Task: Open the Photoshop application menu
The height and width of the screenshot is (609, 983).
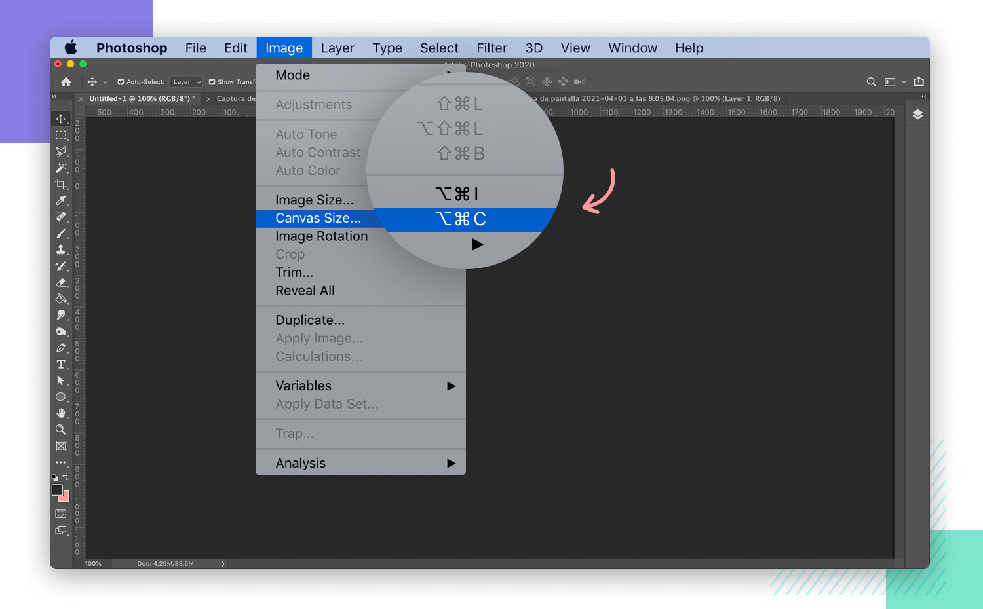Action: pyautogui.click(x=132, y=48)
